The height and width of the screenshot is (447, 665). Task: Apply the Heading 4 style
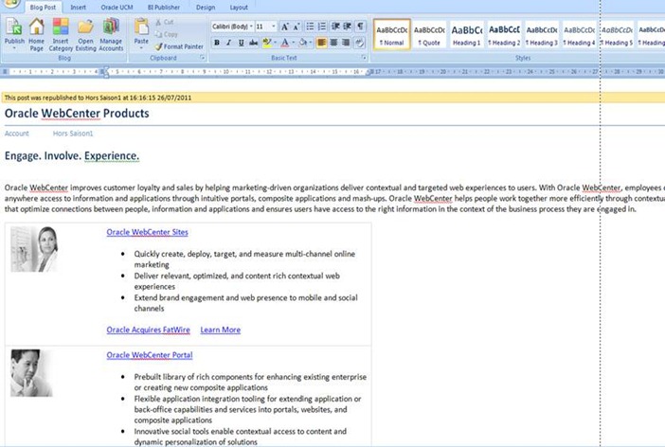click(579, 35)
